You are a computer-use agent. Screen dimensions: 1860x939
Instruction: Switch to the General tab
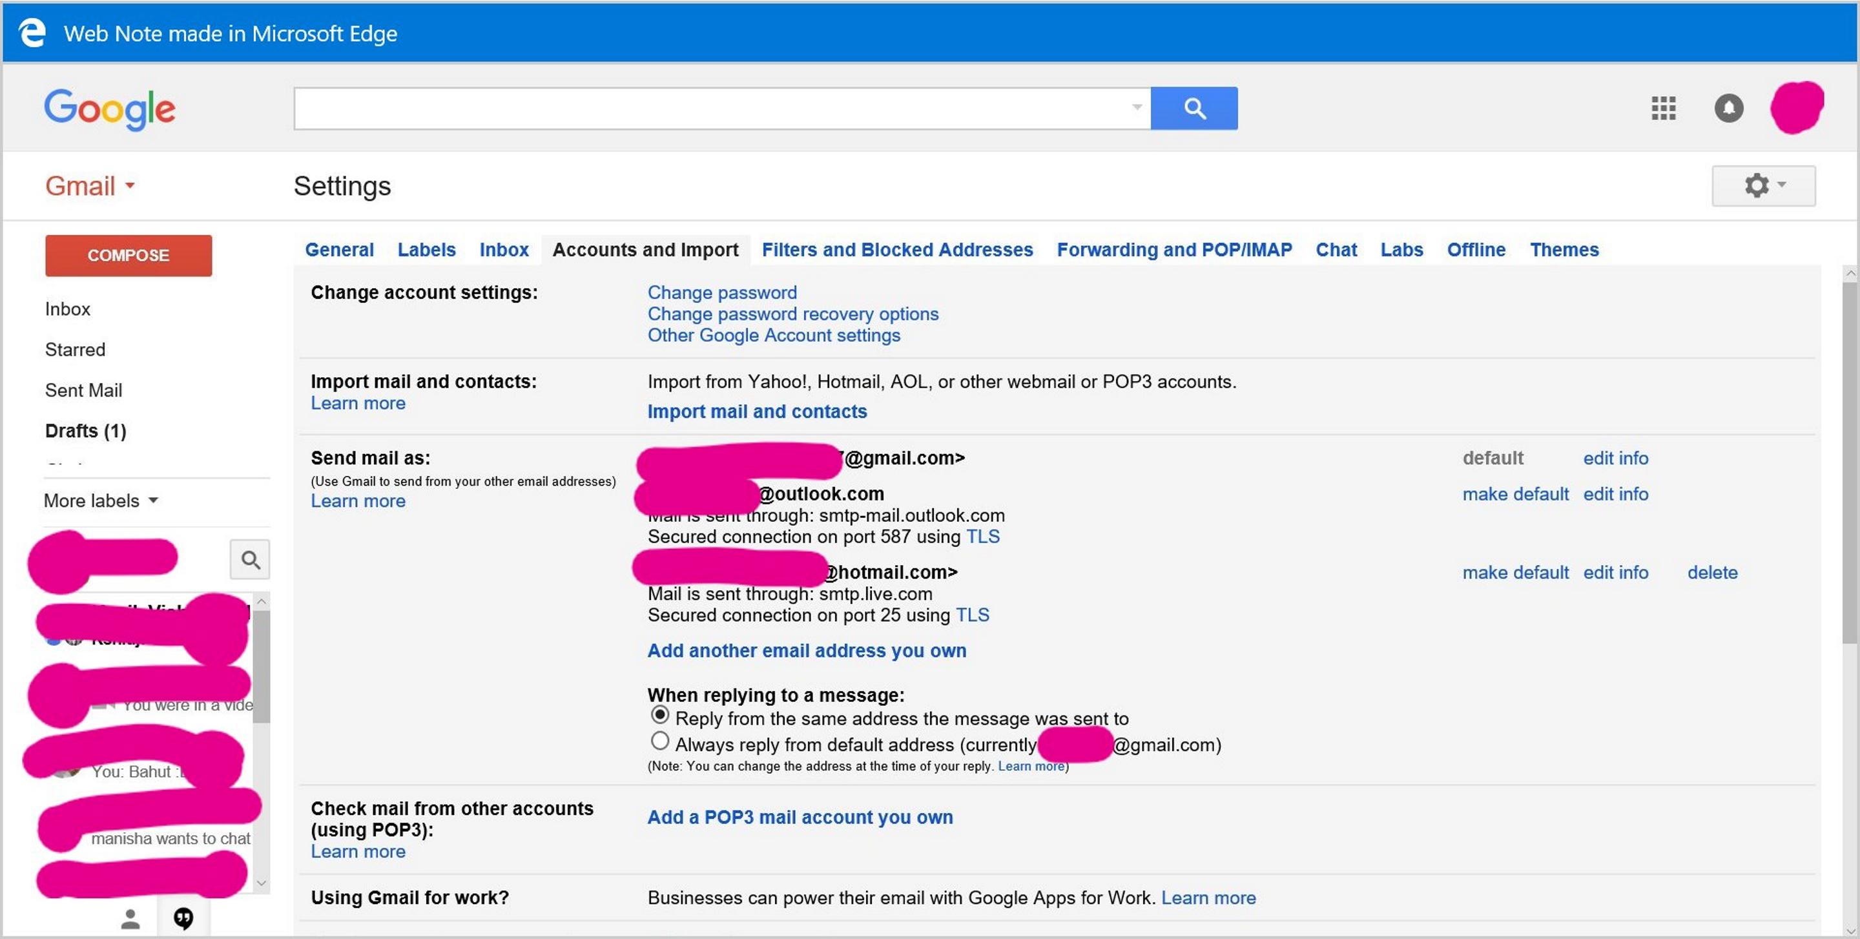click(339, 250)
